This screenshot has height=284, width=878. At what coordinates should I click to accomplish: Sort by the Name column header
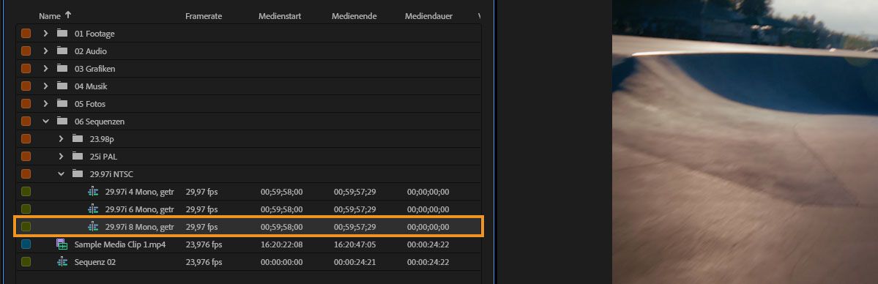point(49,16)
